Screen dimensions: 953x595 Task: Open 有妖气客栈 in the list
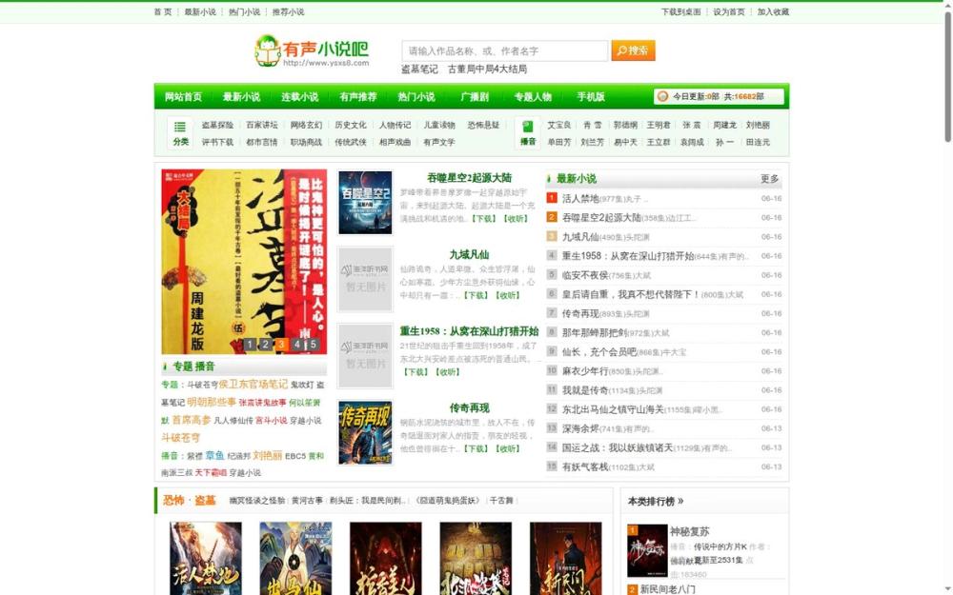(x=585, y=466)
